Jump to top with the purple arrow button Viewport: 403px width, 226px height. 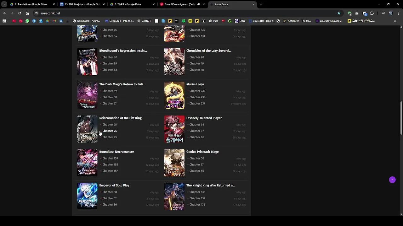[392, 180]
